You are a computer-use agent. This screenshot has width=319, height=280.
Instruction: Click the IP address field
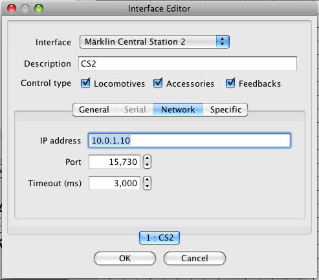pyautogui.click(x=190, y=140)
